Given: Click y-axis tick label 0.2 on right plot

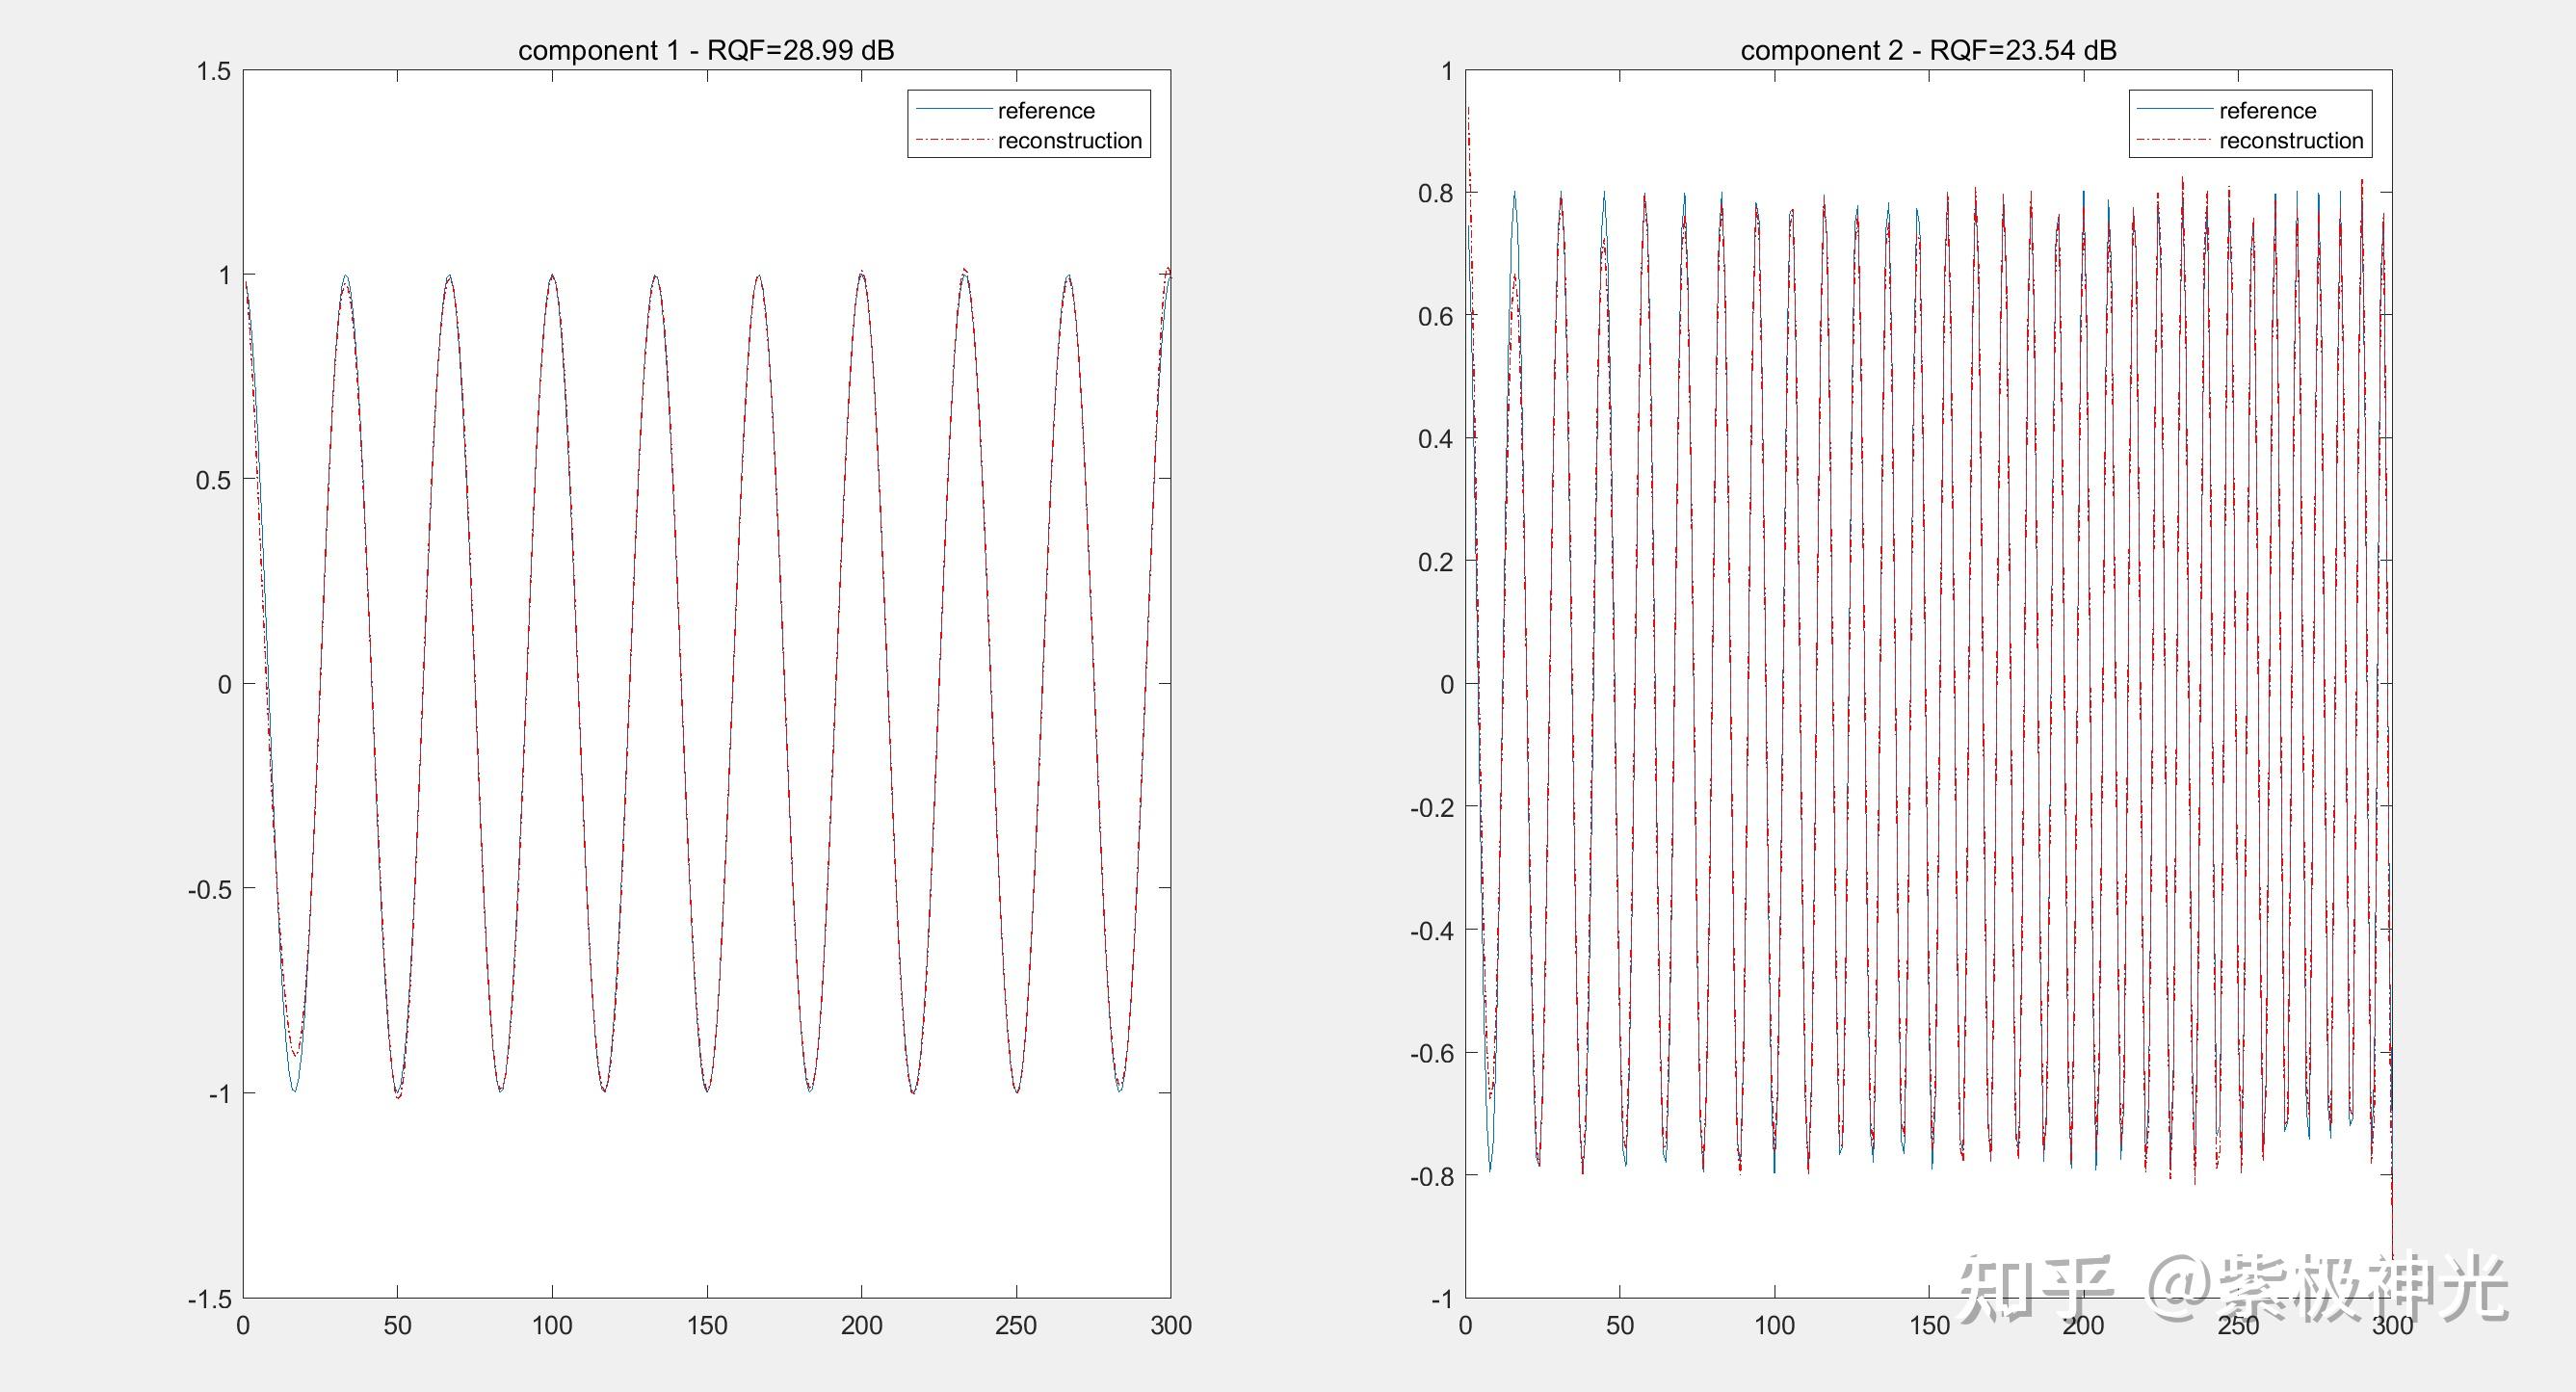Looking at the screenshot, I should click(x=1436, y=562).
